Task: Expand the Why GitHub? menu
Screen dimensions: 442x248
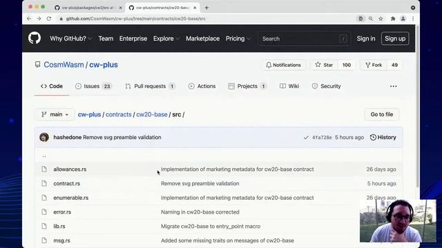Action: [x=70, y=39]
